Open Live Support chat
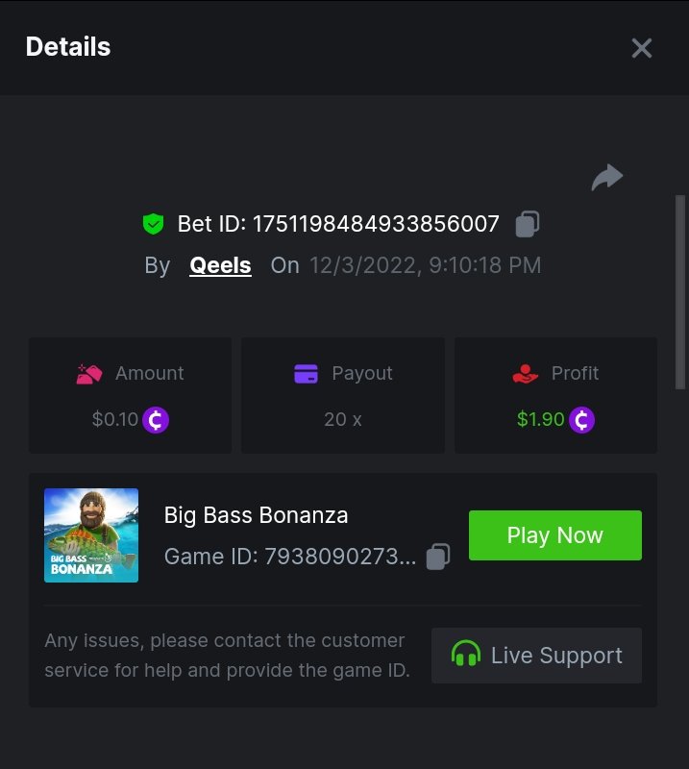This screenshot has width=689, height=769. pos(536,656)
